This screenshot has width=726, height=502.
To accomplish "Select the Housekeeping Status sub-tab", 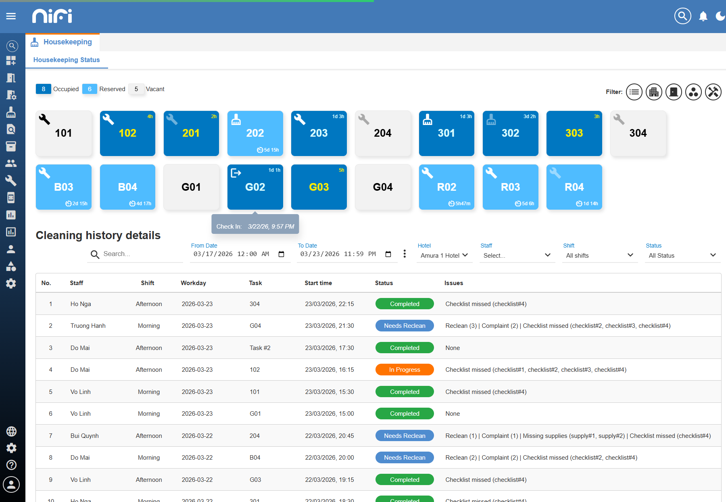I will tap(67, 60).
